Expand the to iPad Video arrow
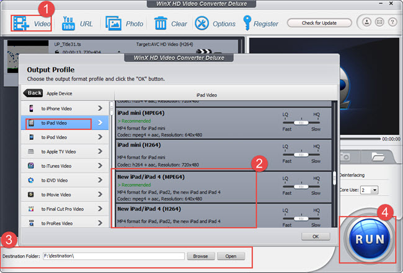 click(x=100, y=123)
